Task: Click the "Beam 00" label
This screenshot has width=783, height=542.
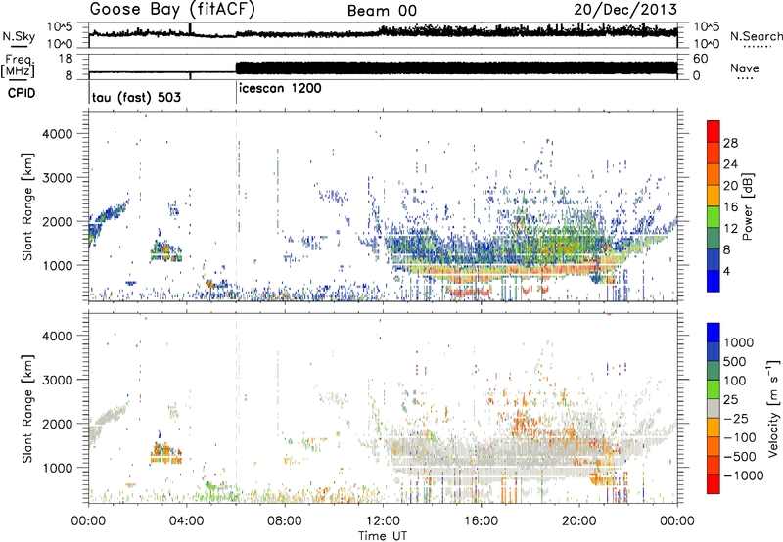Action: pyautogui.click(x=382, y=11)
